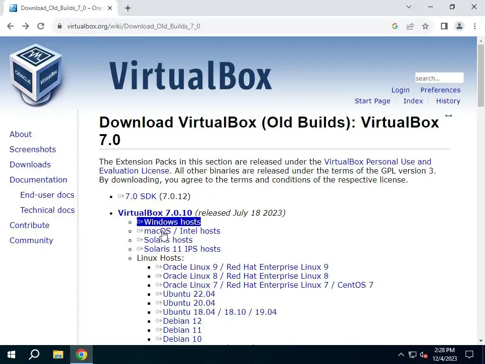Screen dimensions: 485x364
Task: Open the Preferences link
Action: 440,90
